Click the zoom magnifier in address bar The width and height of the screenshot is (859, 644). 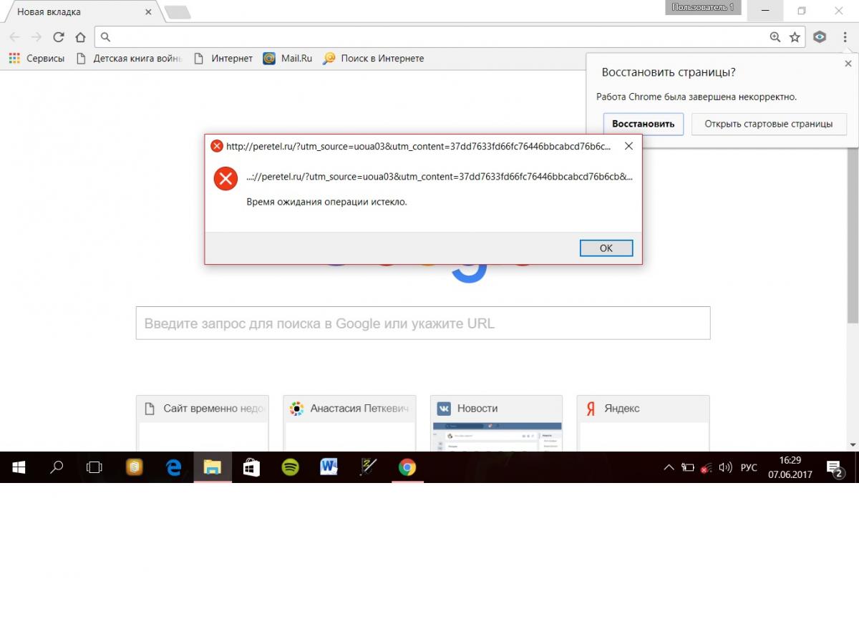point(775,37)
